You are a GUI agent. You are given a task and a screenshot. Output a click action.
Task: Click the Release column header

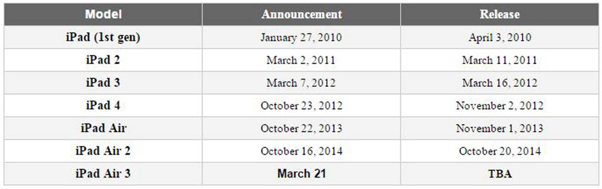pyautogui.click(x=499, y=14)
